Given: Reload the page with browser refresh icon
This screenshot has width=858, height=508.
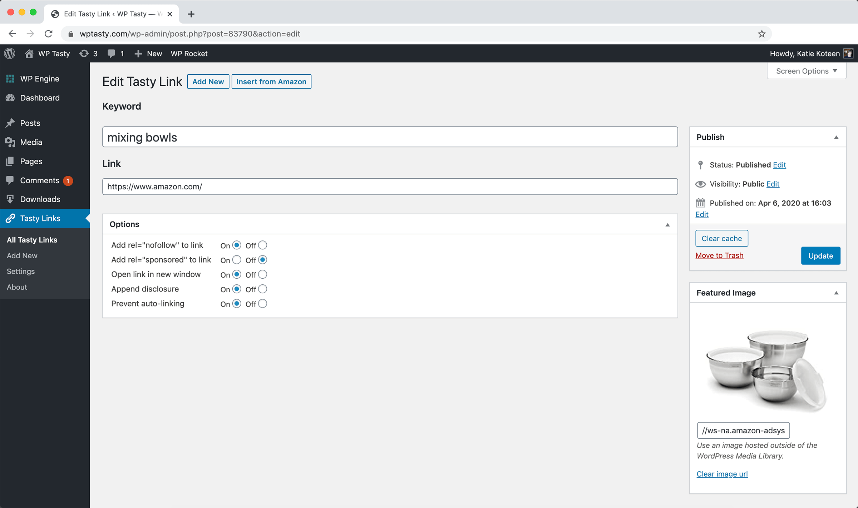Looking at the screenshot, I should pos(49,34).
